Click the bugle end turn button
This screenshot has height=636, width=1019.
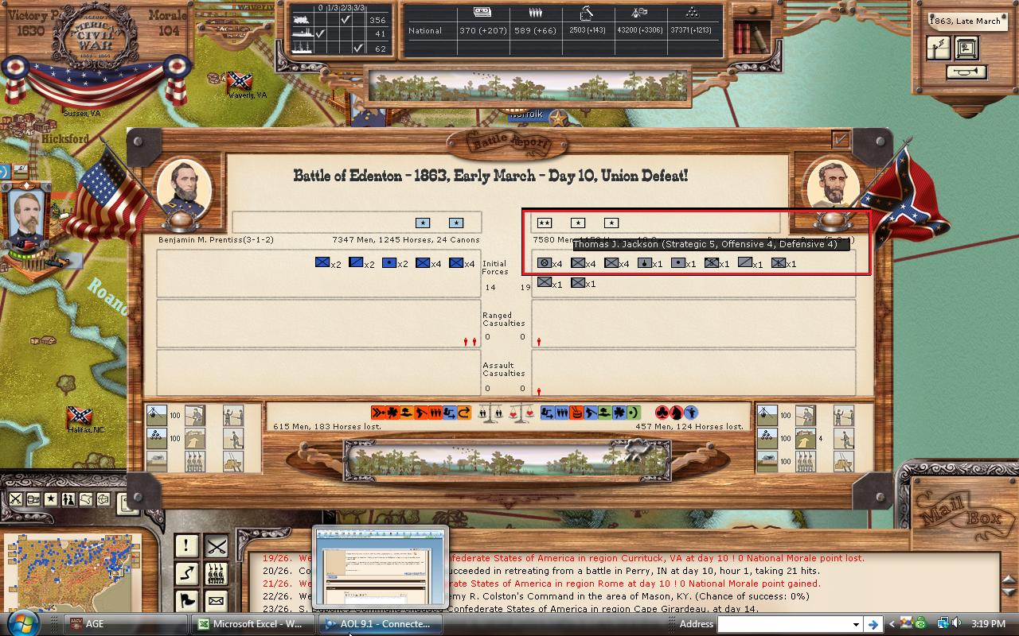point(966,72)
